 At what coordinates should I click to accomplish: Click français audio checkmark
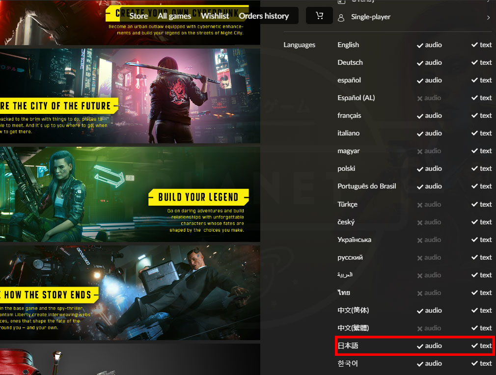(420, 116)
